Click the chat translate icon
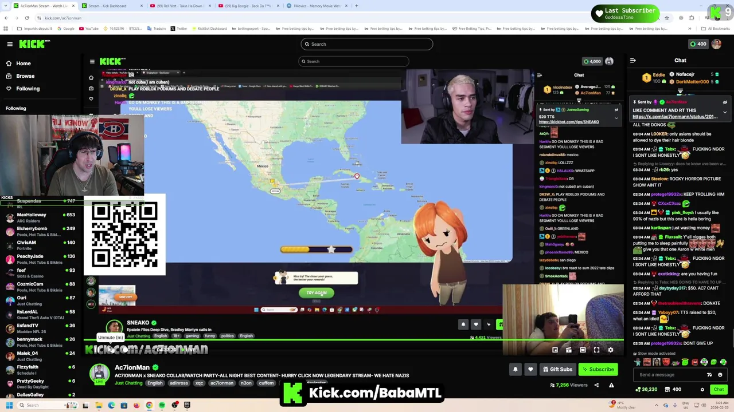Image resolution: width=734 pixels, height=412 pixels. (709, 375)
